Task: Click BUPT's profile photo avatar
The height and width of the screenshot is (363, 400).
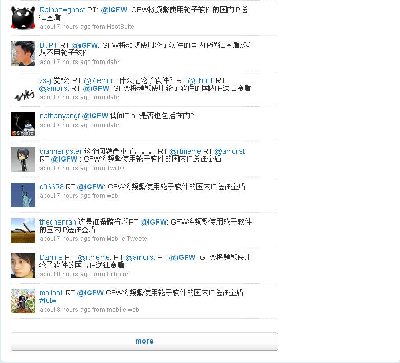Action: pos(23,53)
